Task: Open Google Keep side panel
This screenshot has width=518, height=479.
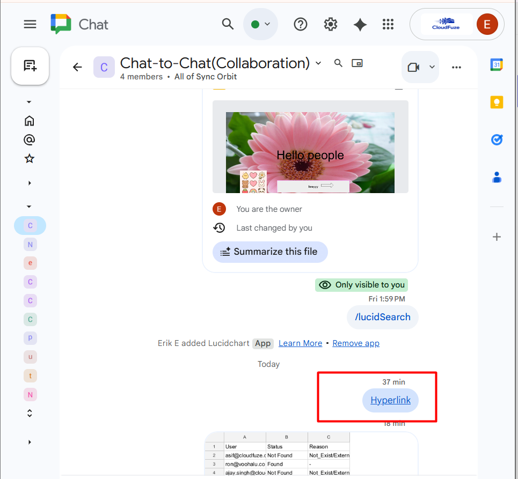Action: [497, 102]
